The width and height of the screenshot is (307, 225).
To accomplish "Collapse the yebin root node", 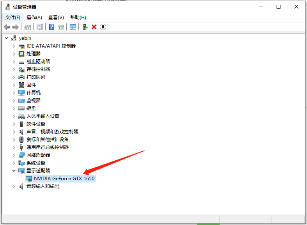I will (7, 38).
